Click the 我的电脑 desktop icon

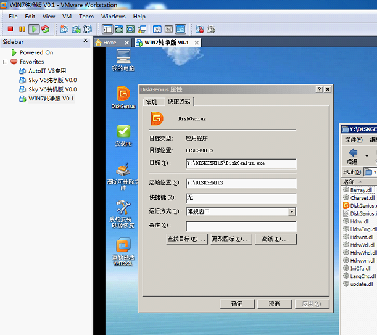click(x=123, y=60)
